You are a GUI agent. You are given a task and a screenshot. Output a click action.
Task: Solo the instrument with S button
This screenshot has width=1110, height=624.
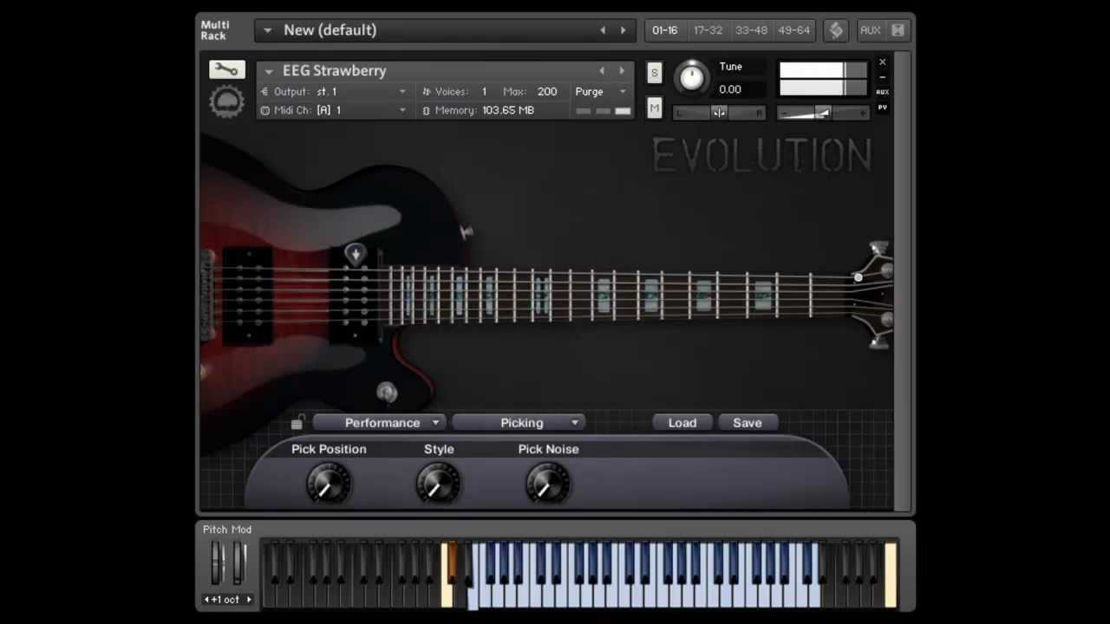[654, 73]
